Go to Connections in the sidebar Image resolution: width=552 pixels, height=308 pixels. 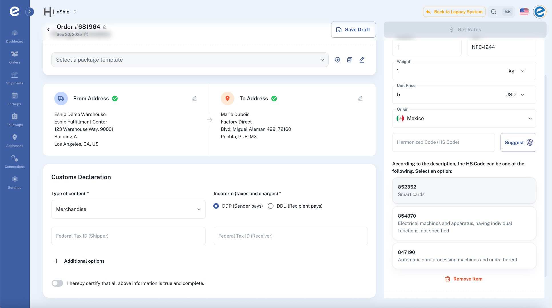15,161
